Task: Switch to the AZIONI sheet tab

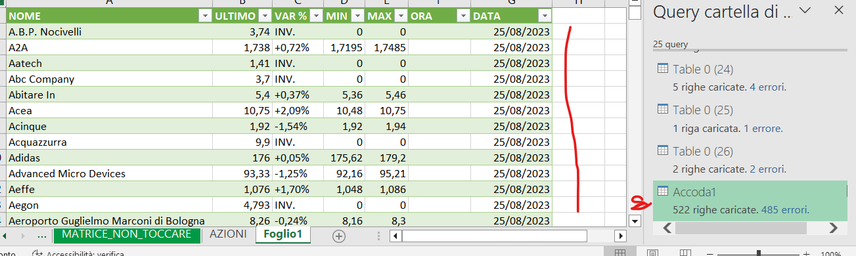Action: [x=227, y=234]
